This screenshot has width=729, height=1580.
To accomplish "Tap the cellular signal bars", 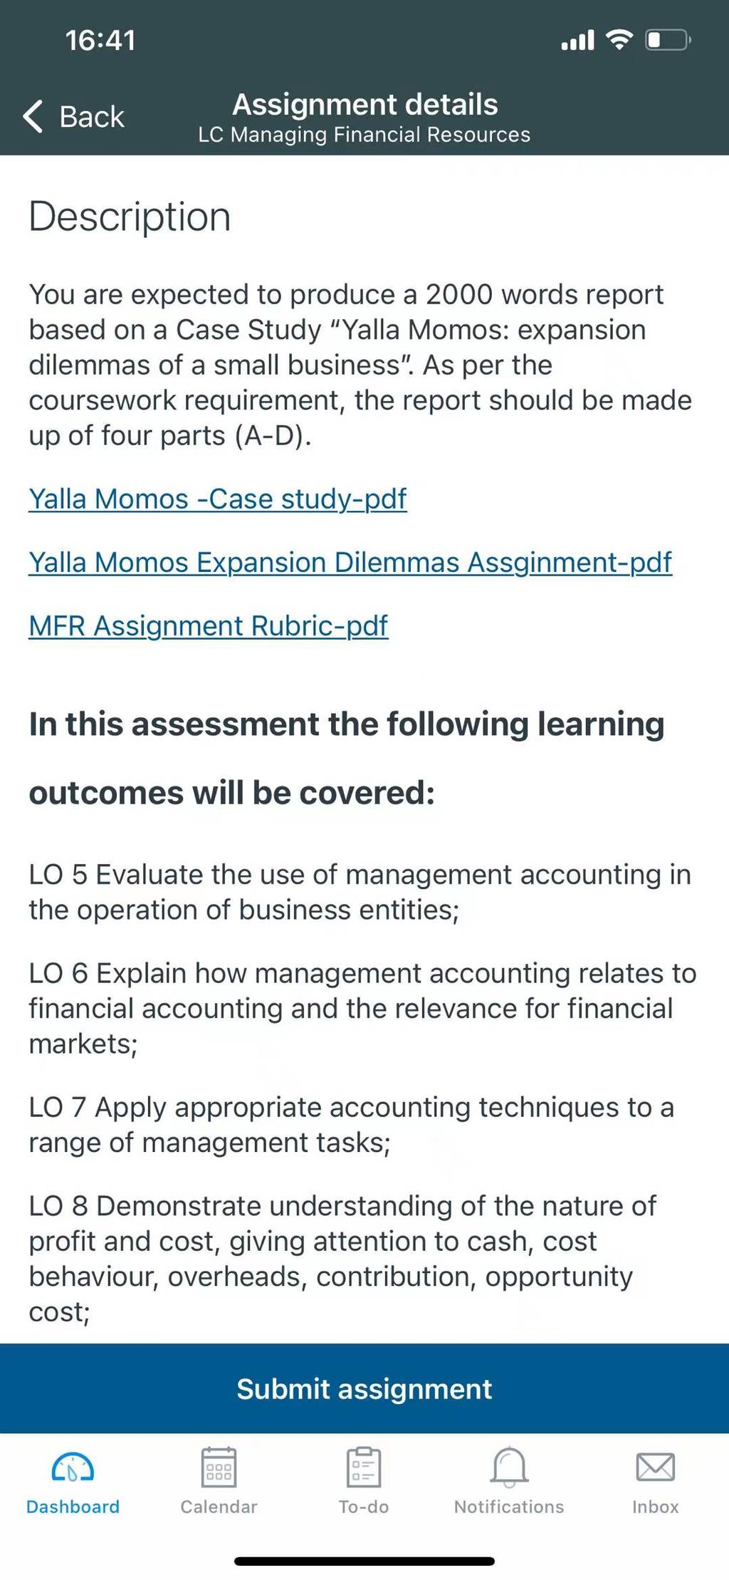I will [577, 41].
